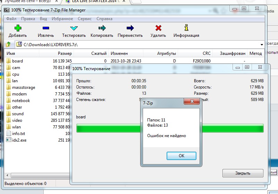Select the lan folder icon
This screenshot has height=194, width=278.
pos(8,81)
